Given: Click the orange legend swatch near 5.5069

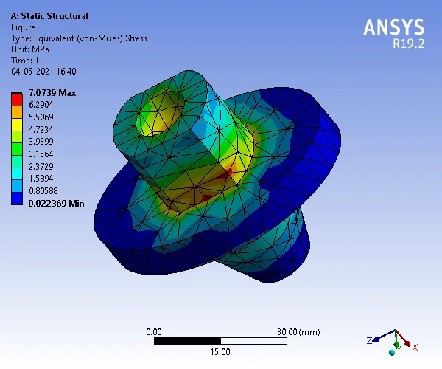Looking at the screenshot, I should click(17, 112).
